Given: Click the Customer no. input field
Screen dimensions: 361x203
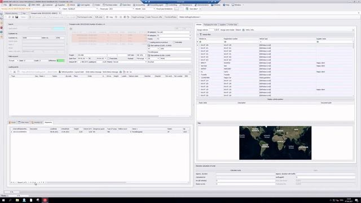Looking at the screenshot, I should pos(31,38).
